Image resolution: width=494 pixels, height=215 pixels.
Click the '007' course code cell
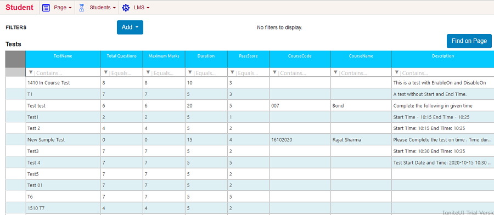coord(300,106)
